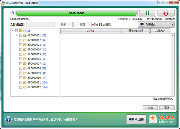
Task: Click the 重置 reset button
Action: [x=82, y=25]
